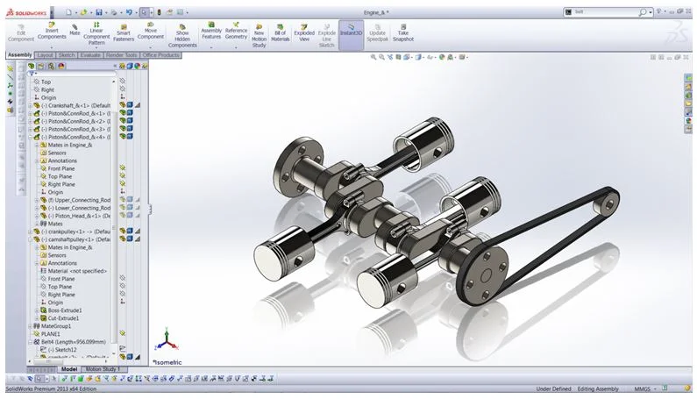Viewport: 697px width, 399px height.
Task: Click the Appearances color-wheel icon in display pane header
Action: 138,67
